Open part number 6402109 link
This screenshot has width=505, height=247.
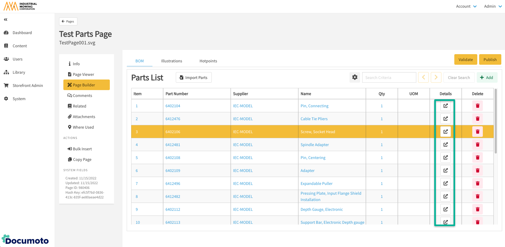[173, 171]
